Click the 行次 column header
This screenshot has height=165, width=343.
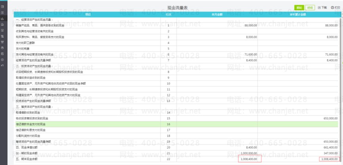pyautogui.click(x=169, y=14)
